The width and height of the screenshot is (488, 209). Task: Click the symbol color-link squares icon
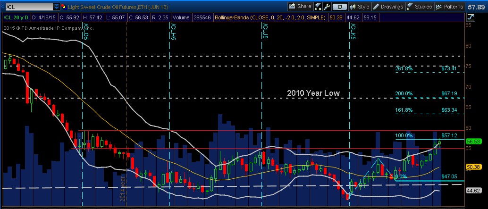[64, 7]
